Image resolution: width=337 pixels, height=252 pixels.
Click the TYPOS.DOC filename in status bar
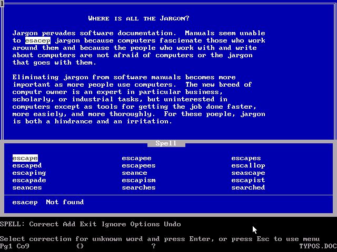pos(318,246)
